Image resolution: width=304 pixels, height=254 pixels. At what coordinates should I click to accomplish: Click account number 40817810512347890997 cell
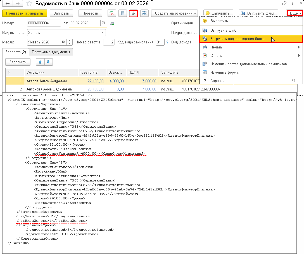(x=201, y=89)
